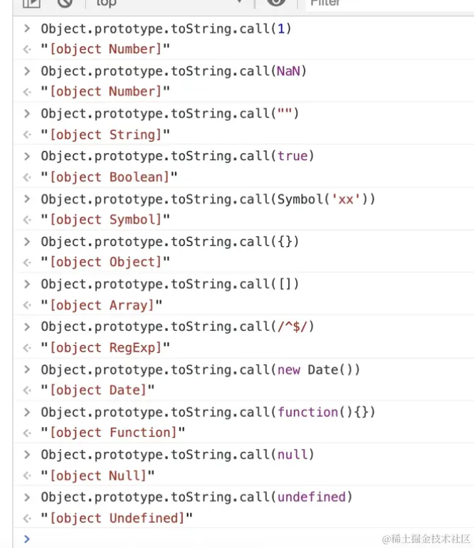
Task: Click the return arrow beside [object Array]
Action: [27, 305]
